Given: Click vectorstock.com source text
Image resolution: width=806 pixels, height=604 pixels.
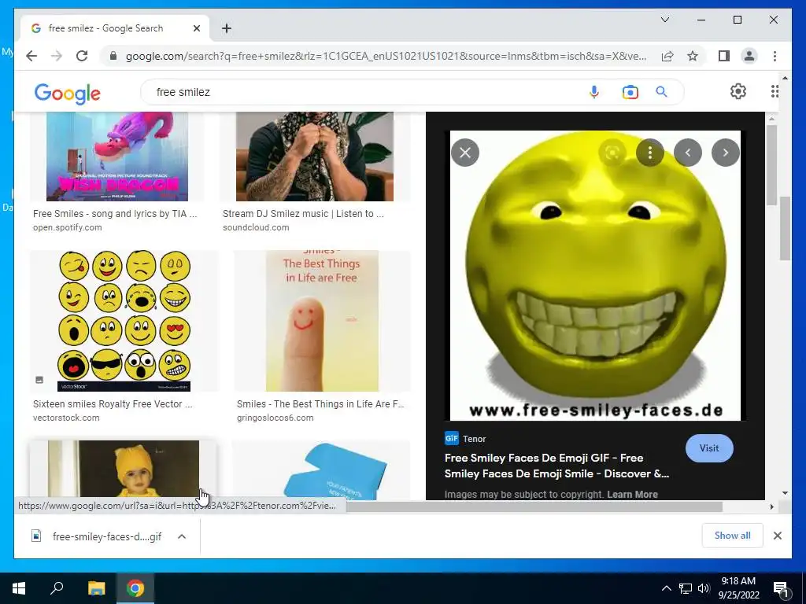Looking at the screenshot, I should [x=66, y=418].
